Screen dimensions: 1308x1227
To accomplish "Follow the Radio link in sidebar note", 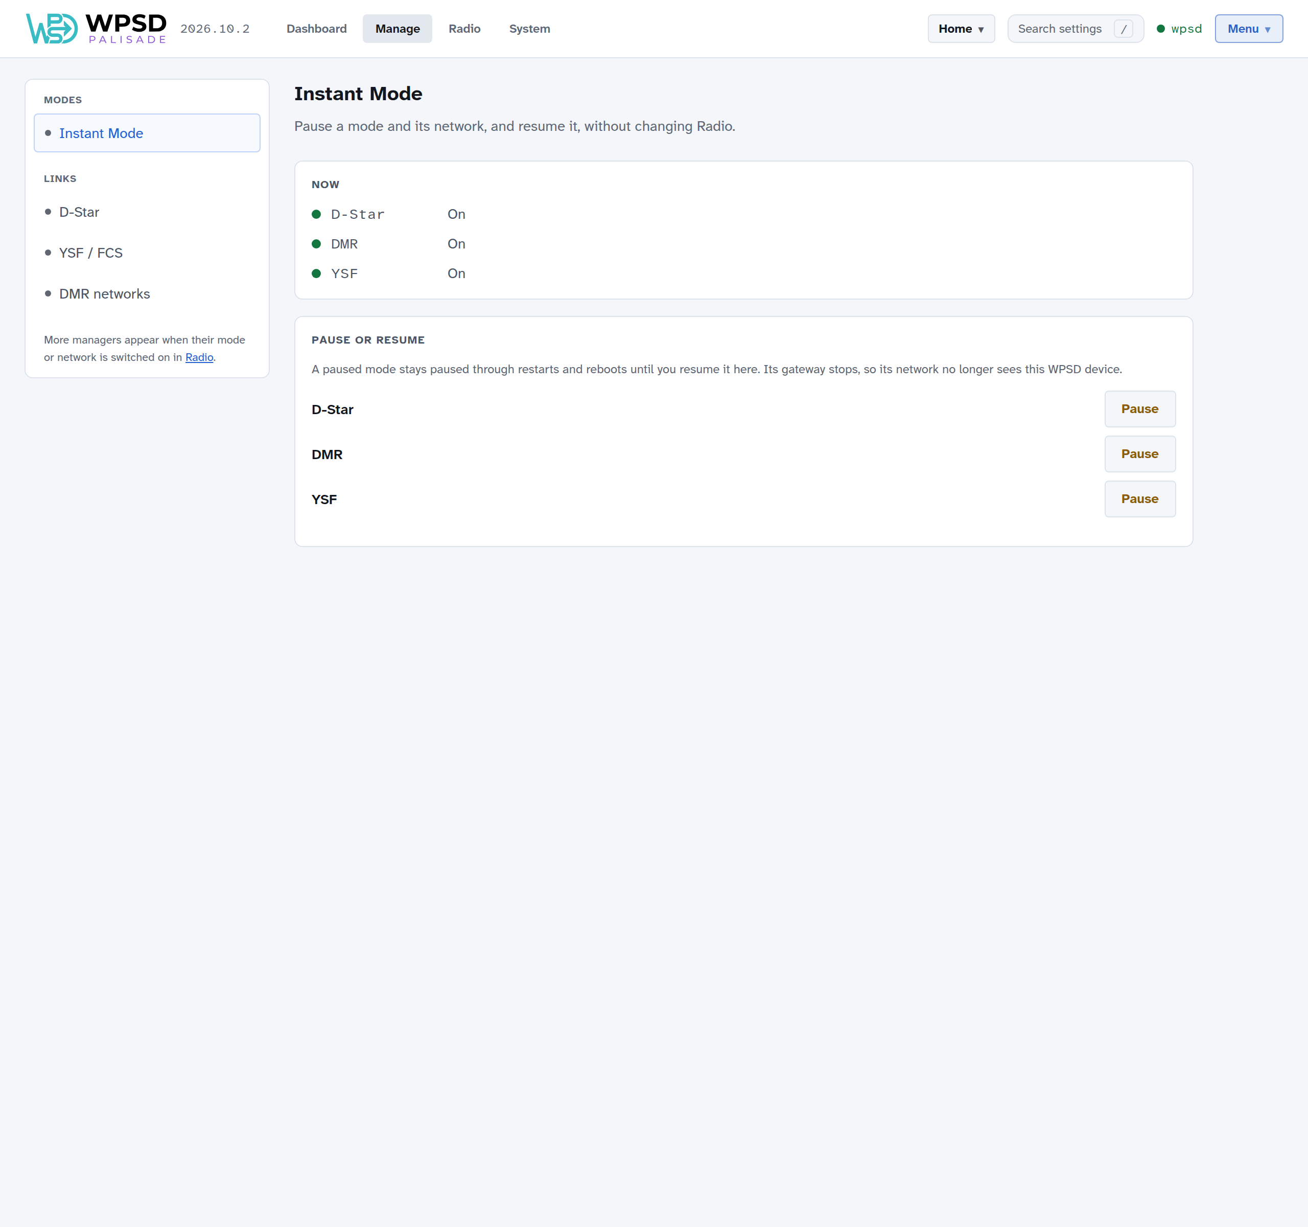I will [199, 357].
